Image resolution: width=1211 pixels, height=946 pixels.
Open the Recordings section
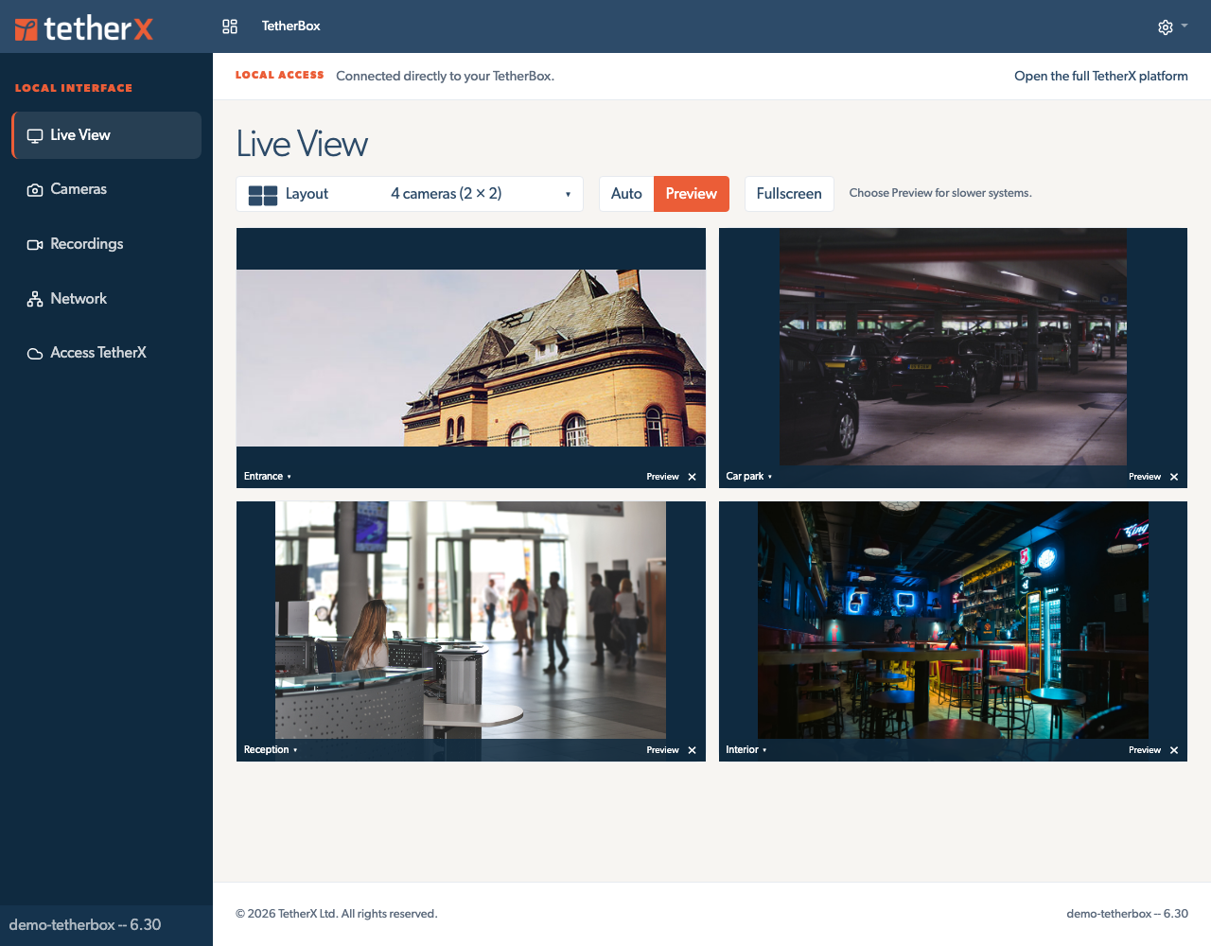click(x=107, y=244)
